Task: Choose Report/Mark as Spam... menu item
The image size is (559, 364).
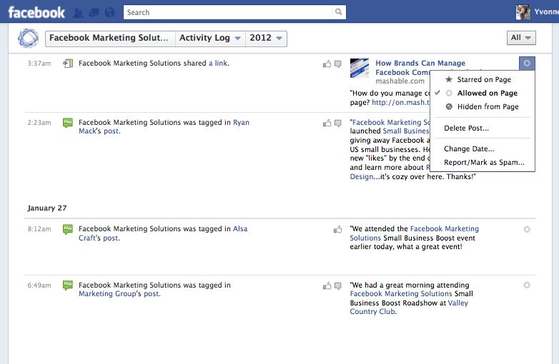Action: [x=483, y=163]
